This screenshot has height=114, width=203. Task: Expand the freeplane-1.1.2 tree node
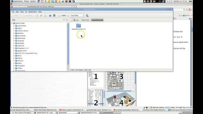(x=14, y=48)
